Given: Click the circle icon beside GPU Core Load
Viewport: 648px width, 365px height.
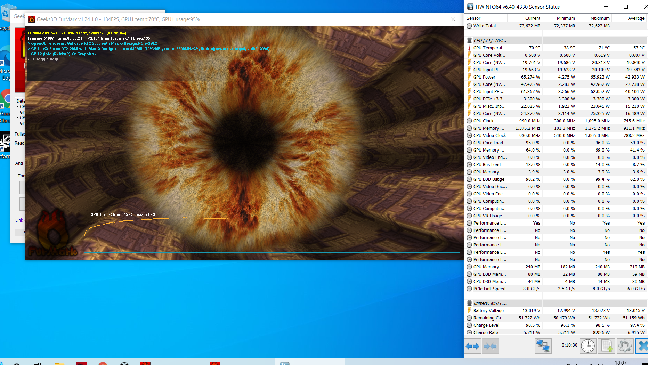Looking at the screenshot, I should pos(469,143).
